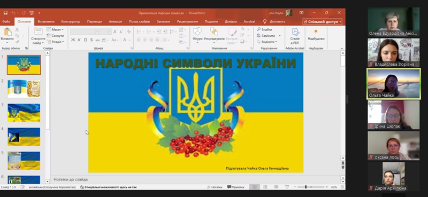Click the Скинути reset button

tap(55, 36)
